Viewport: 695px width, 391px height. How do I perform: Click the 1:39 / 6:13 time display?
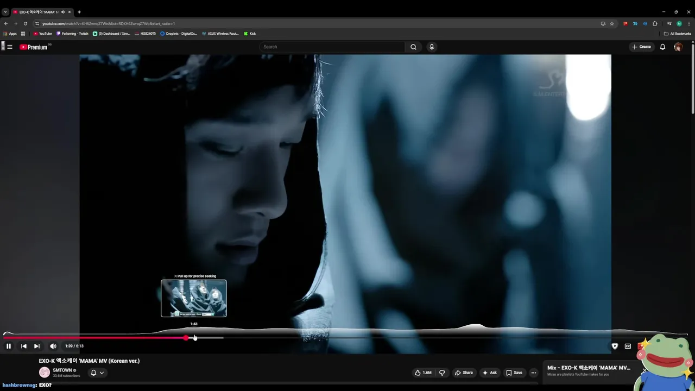click(74, 346)
